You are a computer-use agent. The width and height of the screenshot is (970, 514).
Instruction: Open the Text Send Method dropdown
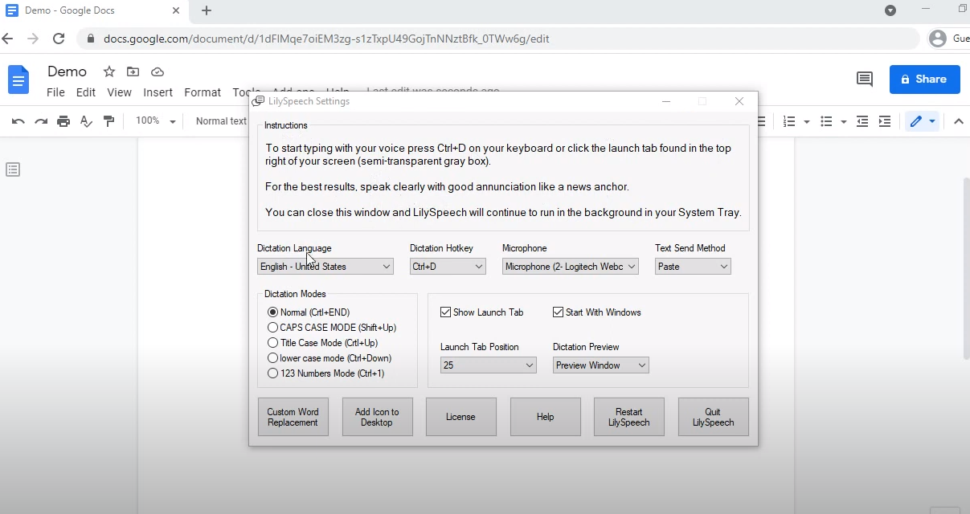click(693, 267)
